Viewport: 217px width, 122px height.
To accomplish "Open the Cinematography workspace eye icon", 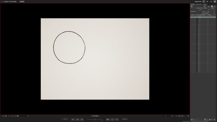I will click(x=207, y=2).
